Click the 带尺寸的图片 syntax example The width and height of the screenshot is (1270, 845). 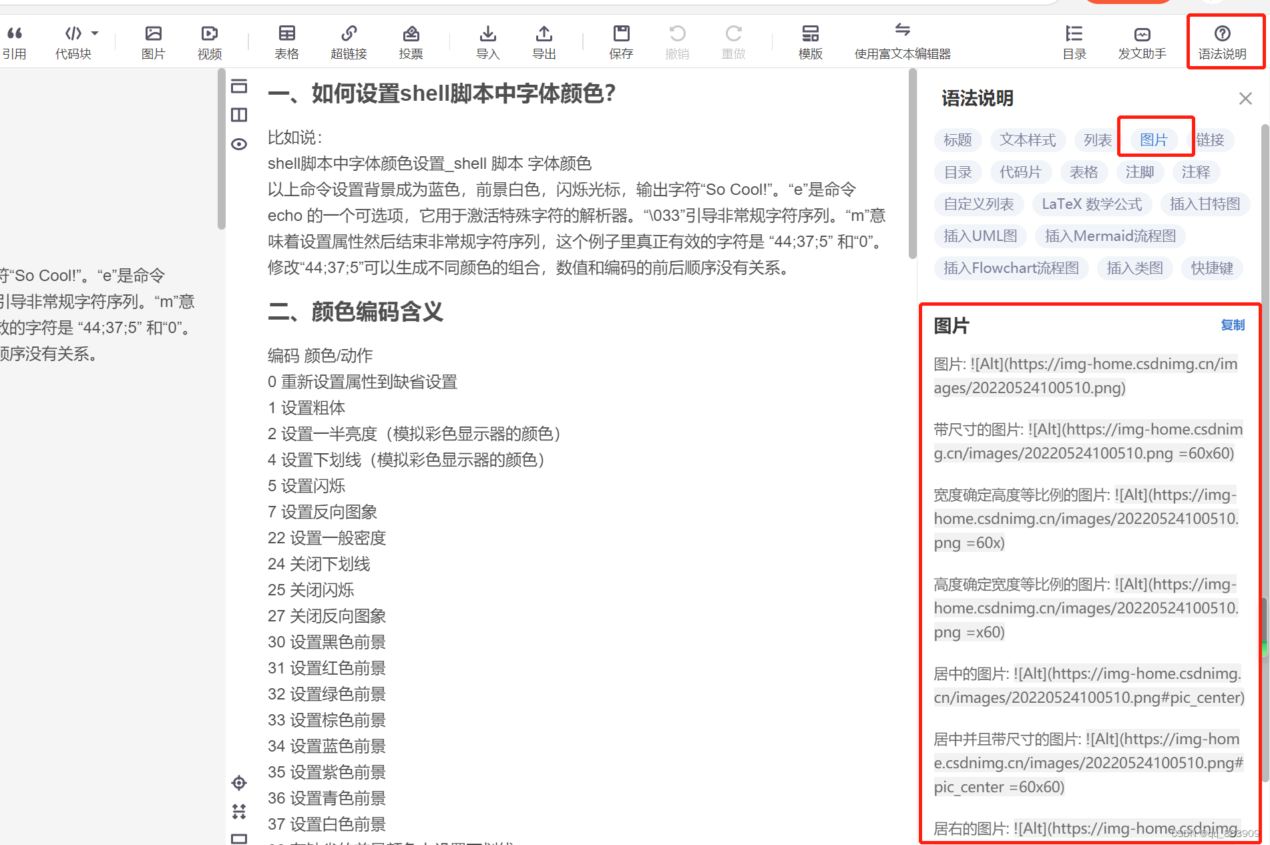1088,441
